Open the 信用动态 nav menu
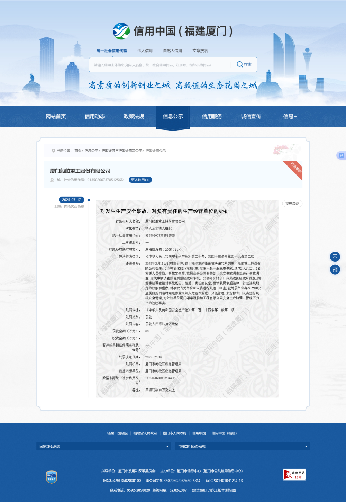 [x=95, y=116]
